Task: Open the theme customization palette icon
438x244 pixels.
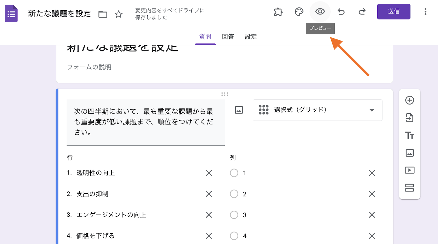Action: 299,12
